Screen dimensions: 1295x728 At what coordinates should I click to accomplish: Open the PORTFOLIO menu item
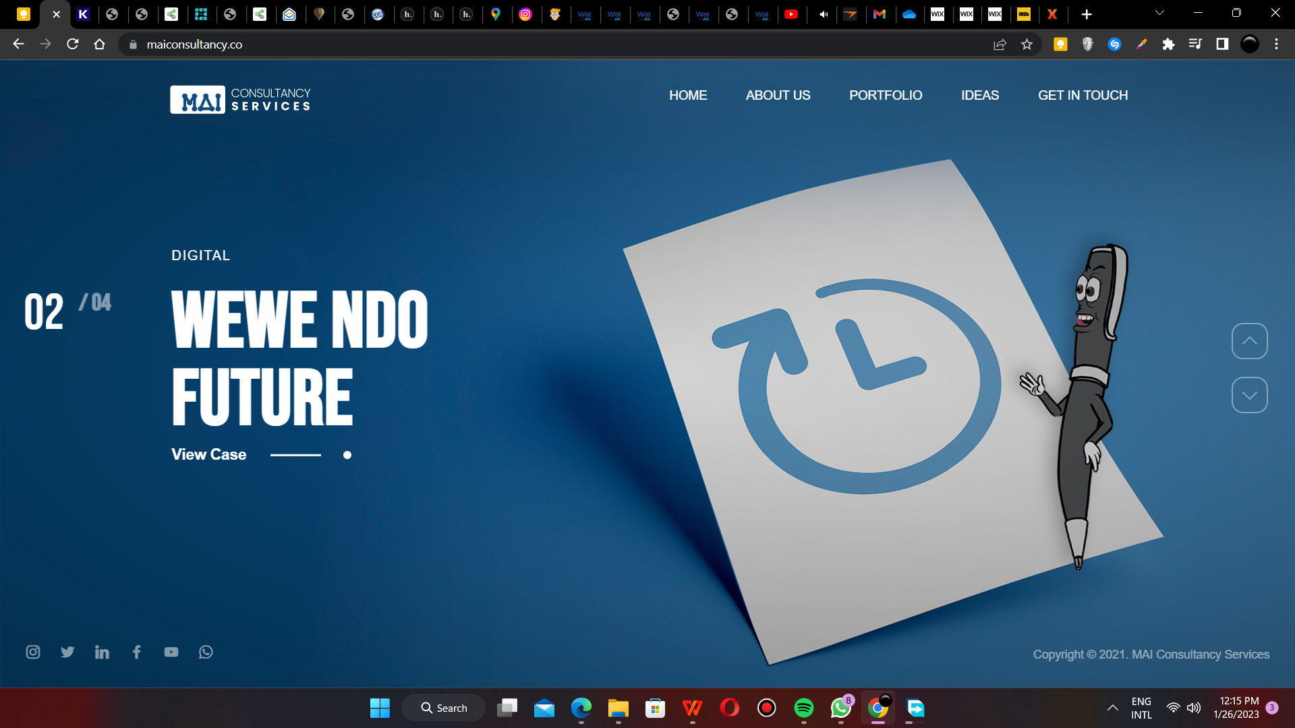[x=885, y=95]
